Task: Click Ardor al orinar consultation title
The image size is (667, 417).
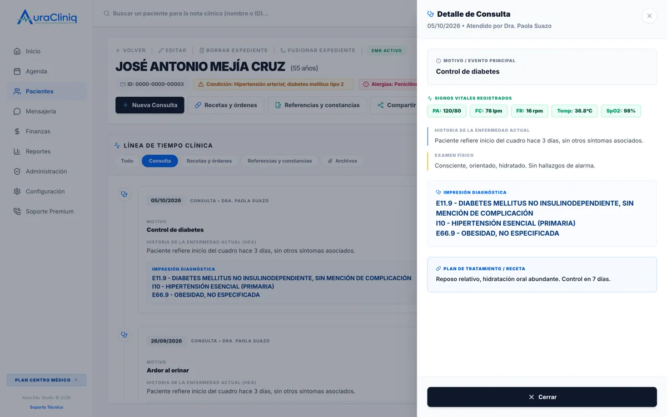Action: (168, 370)
